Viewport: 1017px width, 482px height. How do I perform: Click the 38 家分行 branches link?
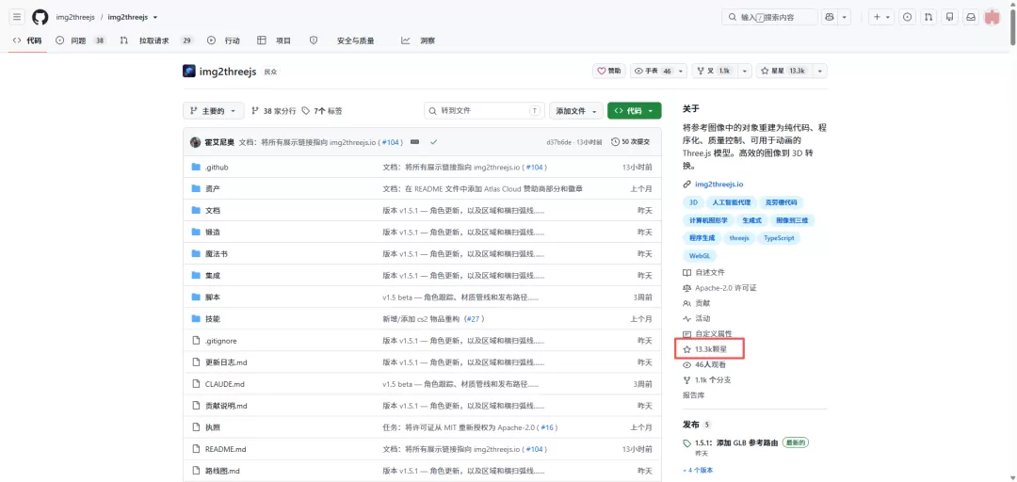(x=273, y=111)
